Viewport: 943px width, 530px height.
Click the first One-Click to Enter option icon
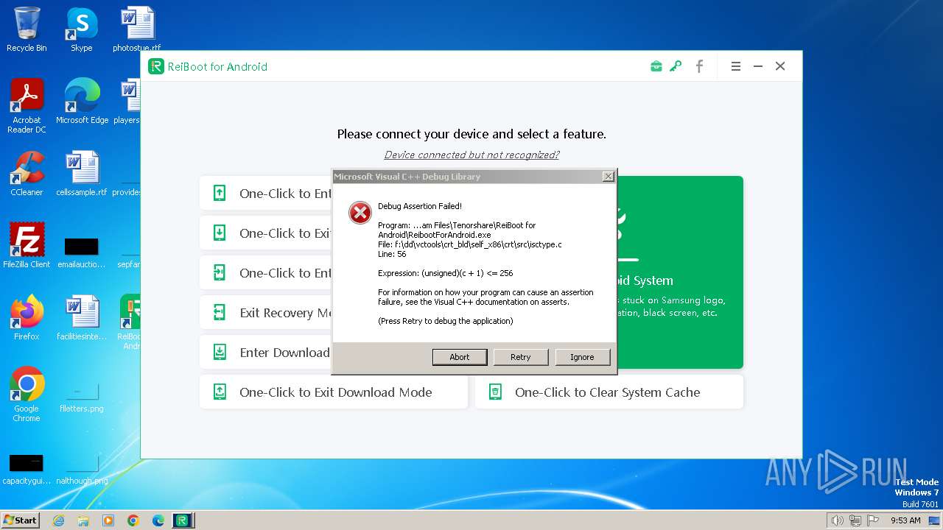click(x=220, y=194)
